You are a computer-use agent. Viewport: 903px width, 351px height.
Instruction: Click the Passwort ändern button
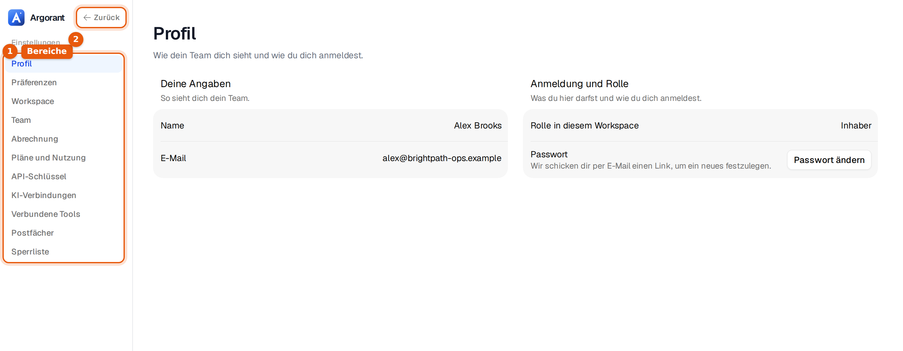829,160
